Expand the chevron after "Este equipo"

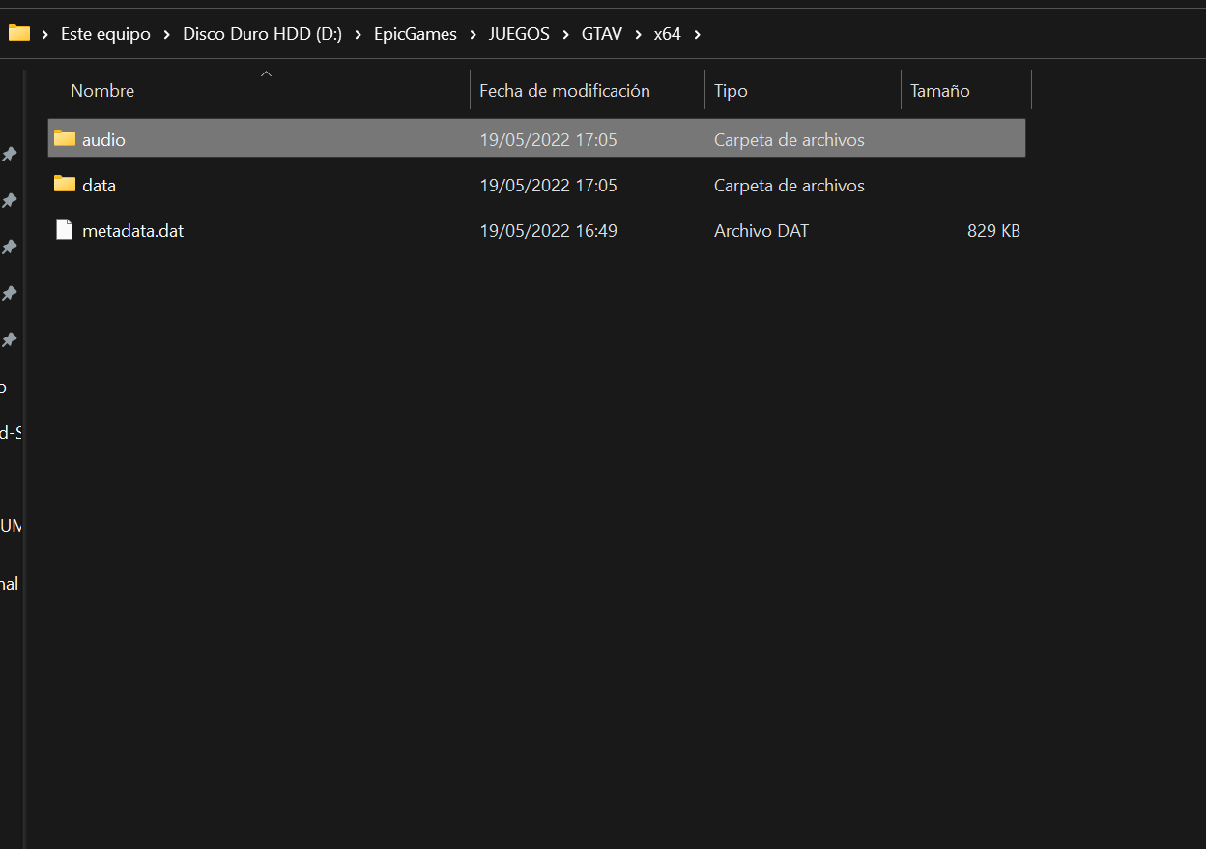pos(167,34)
